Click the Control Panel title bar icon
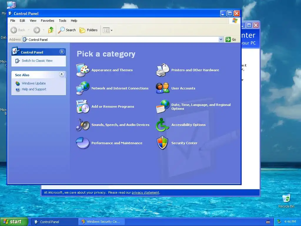This screenshot has width=301, height=226. pos(10,14)
